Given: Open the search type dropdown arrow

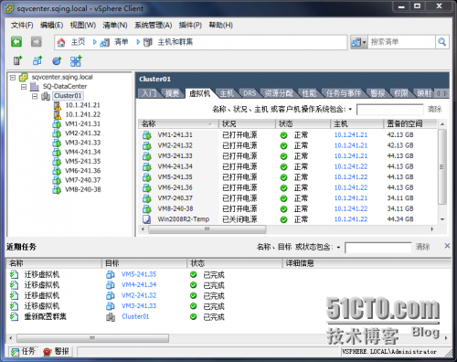Looking at the screenshot, I should 364,42.
